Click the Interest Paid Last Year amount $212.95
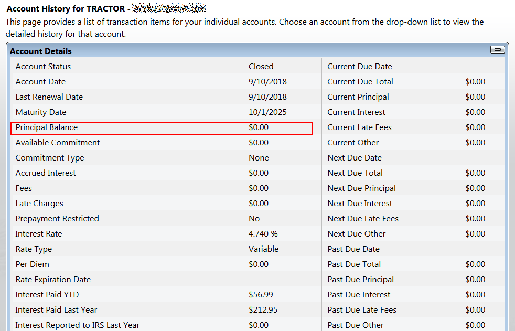The image size is (515, 331). coord(263,310)
